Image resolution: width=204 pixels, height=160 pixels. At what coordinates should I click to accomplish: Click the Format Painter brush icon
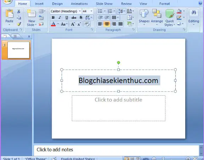click(x=19, y=24)
